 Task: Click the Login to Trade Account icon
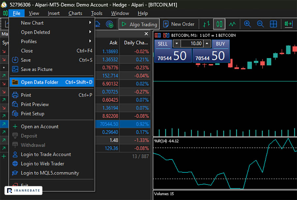15,154
